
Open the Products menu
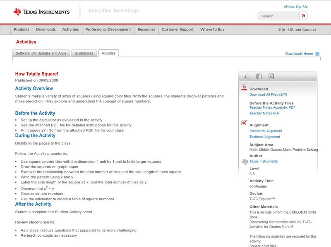click(22, 29)
